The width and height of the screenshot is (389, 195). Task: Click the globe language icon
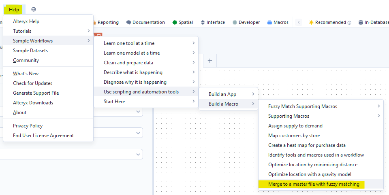(34, 9)
